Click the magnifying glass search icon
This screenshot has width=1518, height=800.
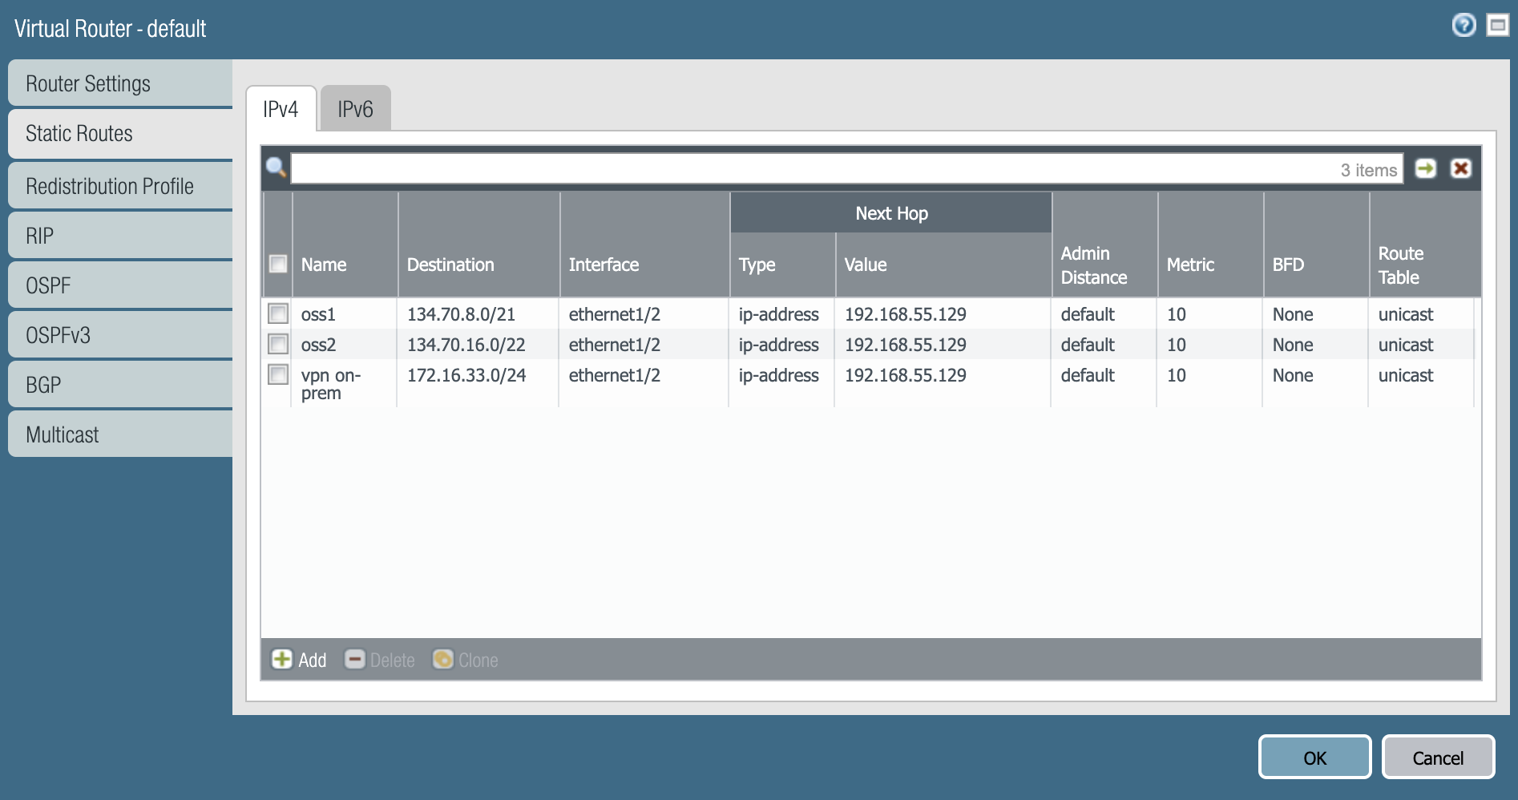[x=277, y=168]
